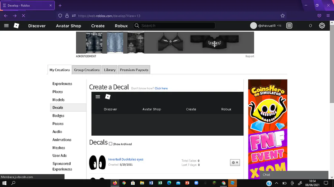Open Discover in top navigation

pyautogui.click(x=37, y=25)
